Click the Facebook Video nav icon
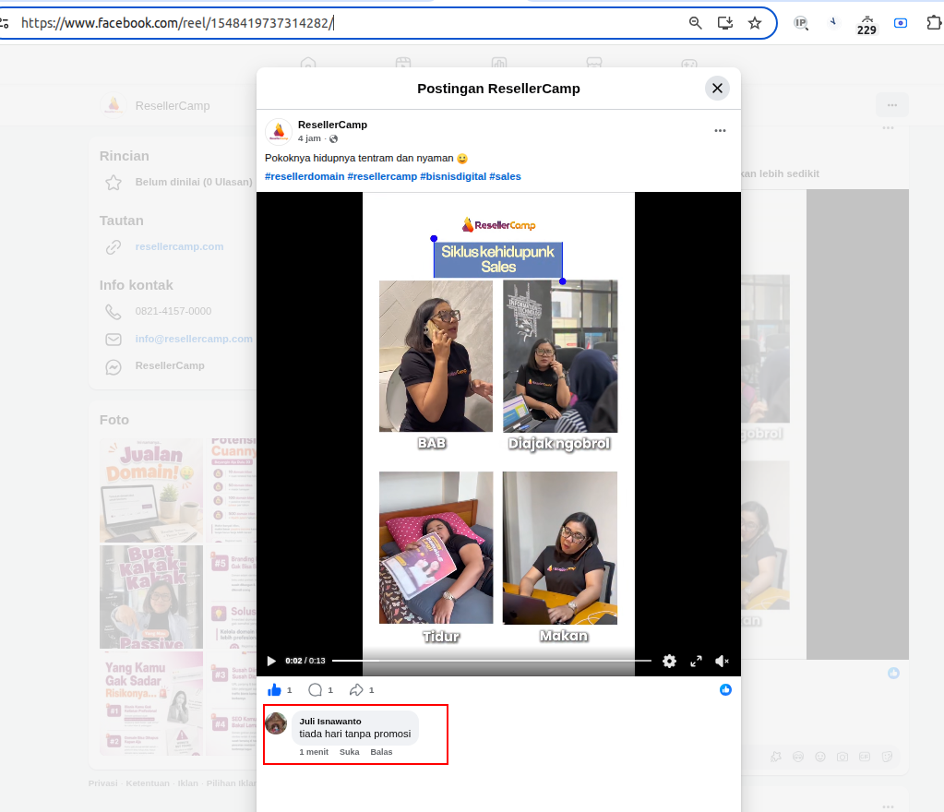 403,62
